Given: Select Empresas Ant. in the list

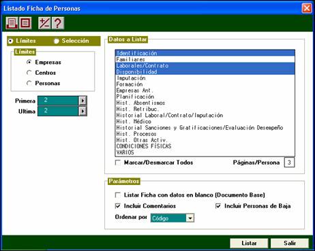Looking at the screenshot, I should [x=205, y=90].
